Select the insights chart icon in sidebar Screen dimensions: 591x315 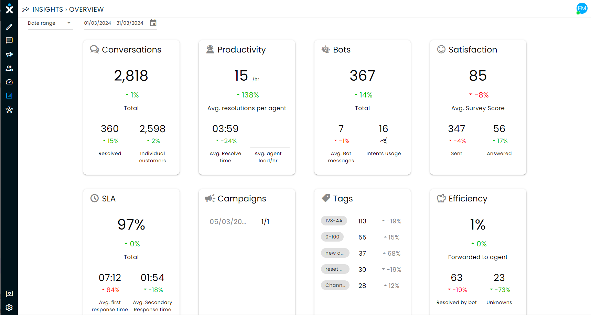[x=9, y=96]
